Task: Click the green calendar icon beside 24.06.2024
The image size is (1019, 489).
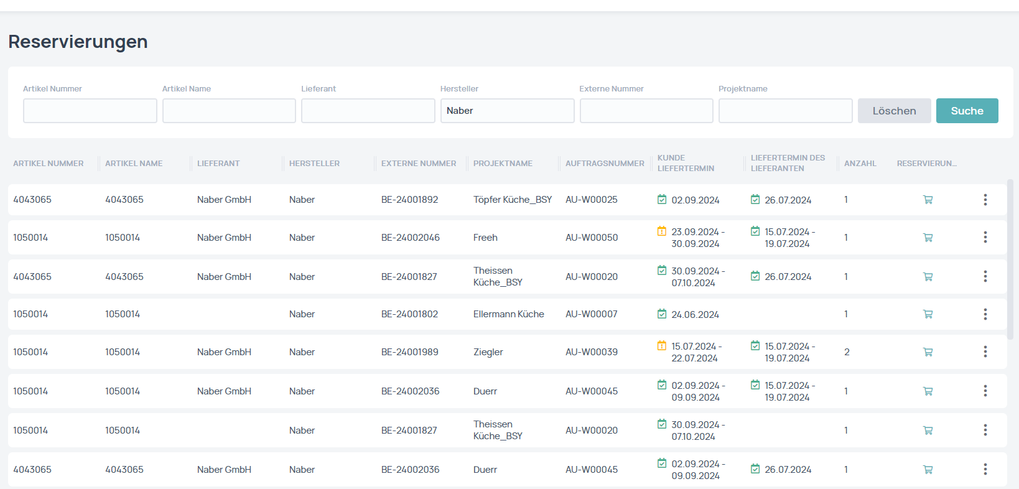Action: click(x=662, y=314)
